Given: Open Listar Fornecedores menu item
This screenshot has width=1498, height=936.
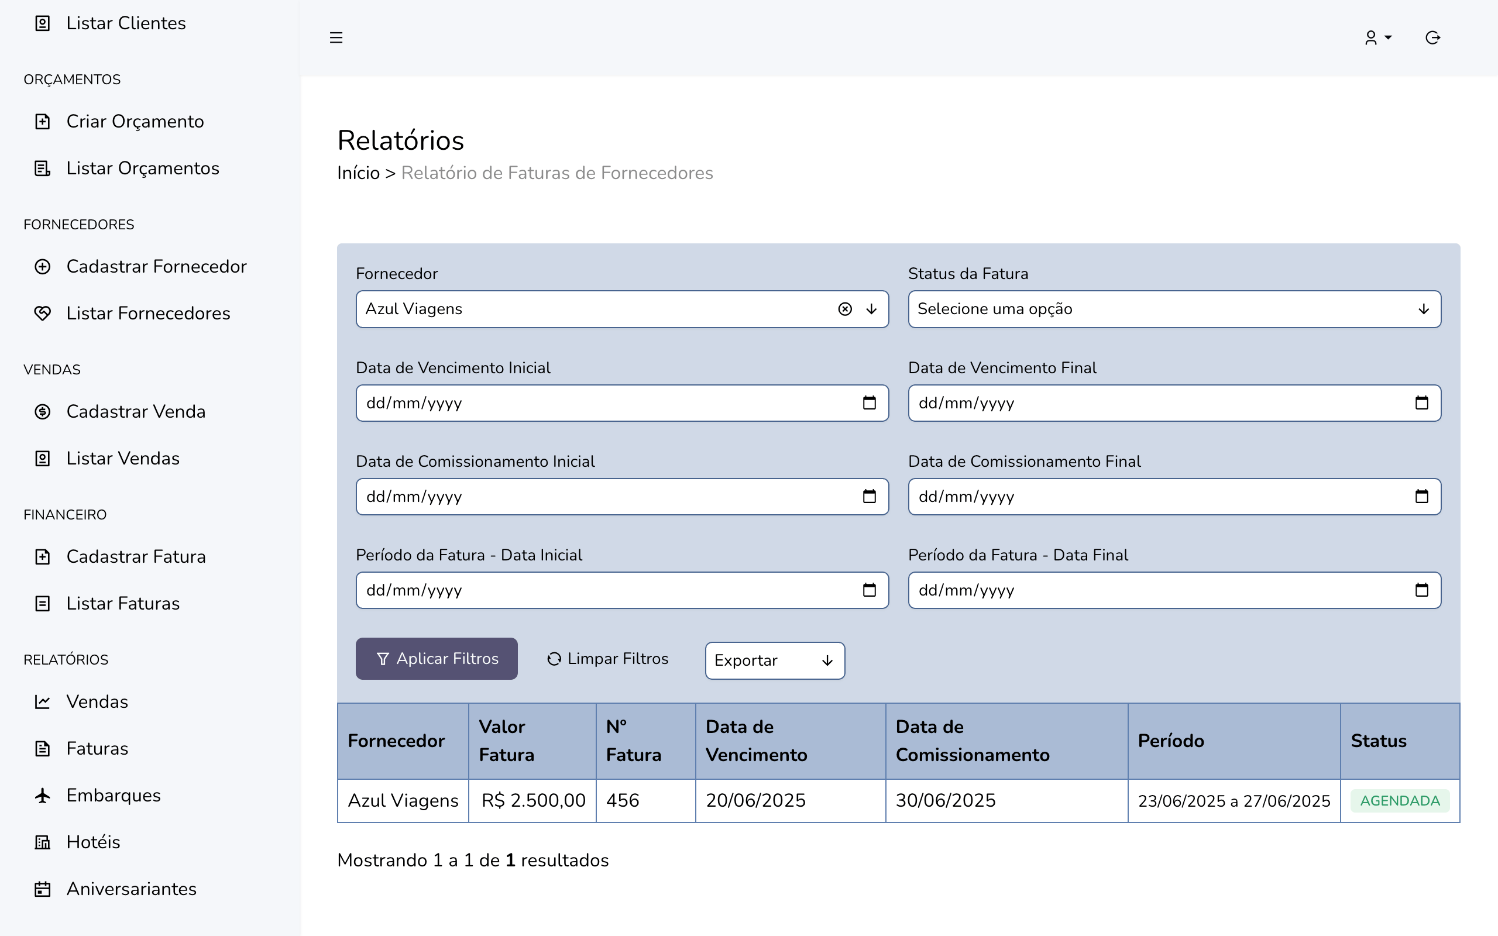Looking at the screenshot, I should pos(148,313).
